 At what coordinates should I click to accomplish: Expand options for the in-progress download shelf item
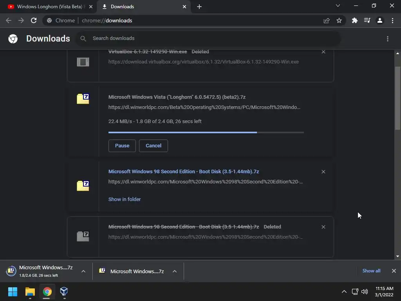tap(83, 271)
